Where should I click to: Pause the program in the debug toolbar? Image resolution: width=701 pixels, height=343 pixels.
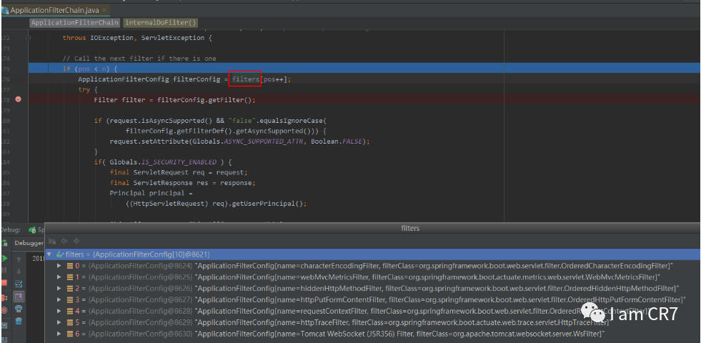point(5,271)
